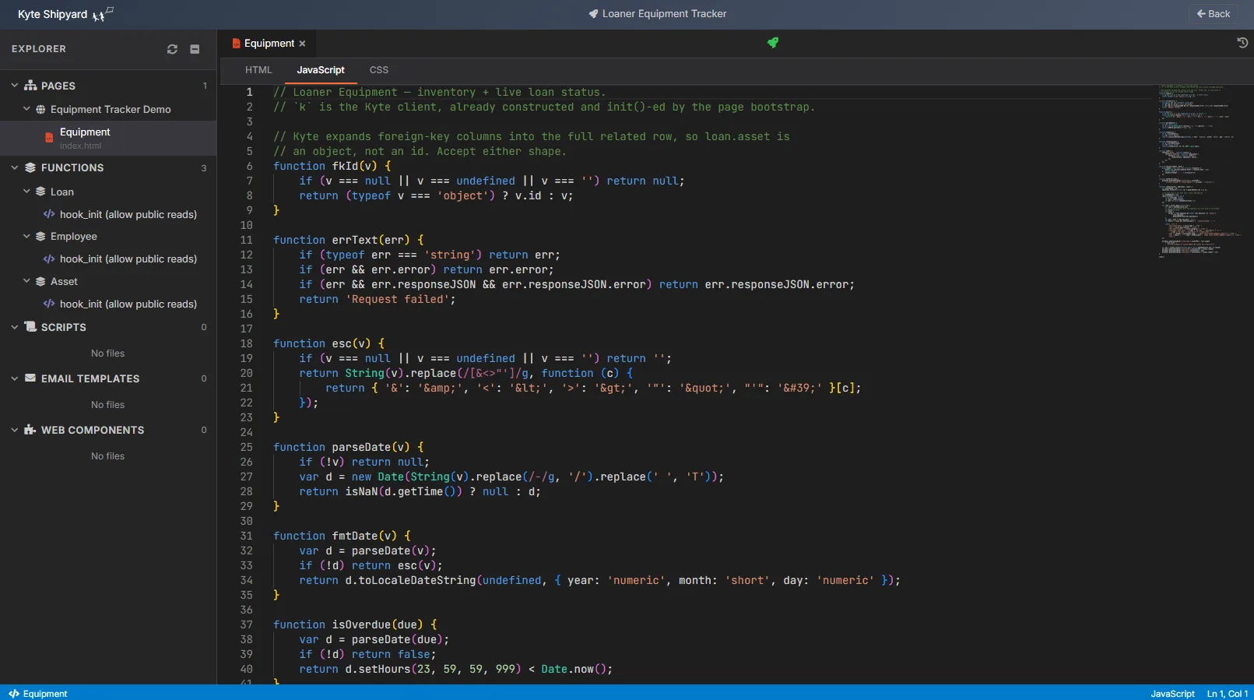Click the Web Components puzzle icon
Screen dimensions: 1254x700
30,430
